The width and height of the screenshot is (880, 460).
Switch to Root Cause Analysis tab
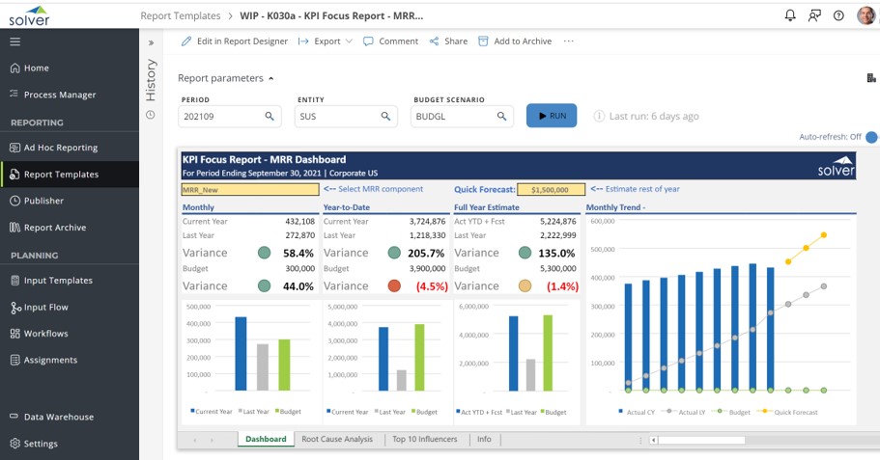[x=337, y=439]
